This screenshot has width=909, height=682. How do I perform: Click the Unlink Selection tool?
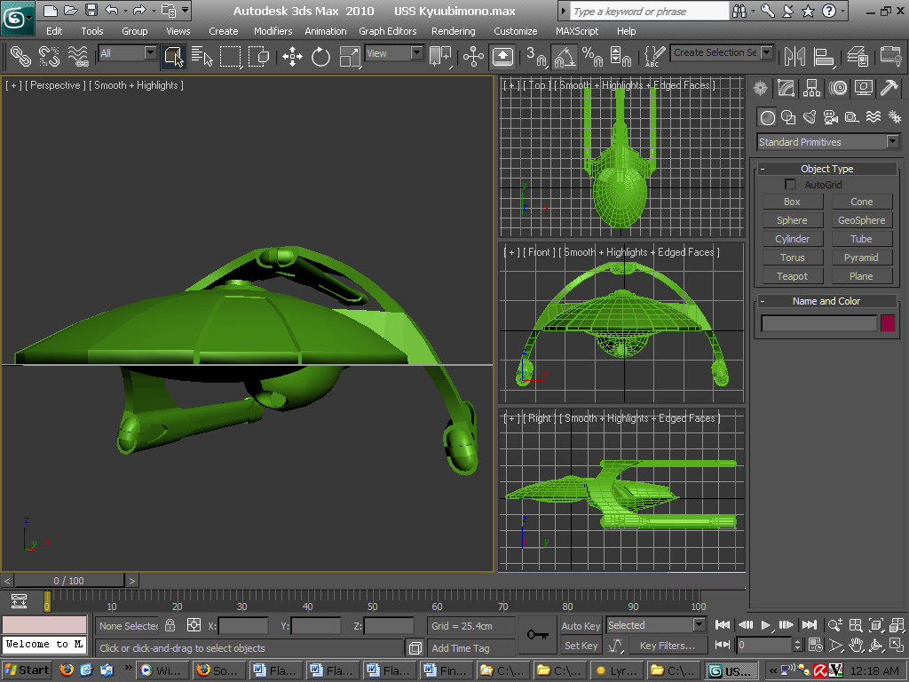pyautogui.click(x=50, y=56)
